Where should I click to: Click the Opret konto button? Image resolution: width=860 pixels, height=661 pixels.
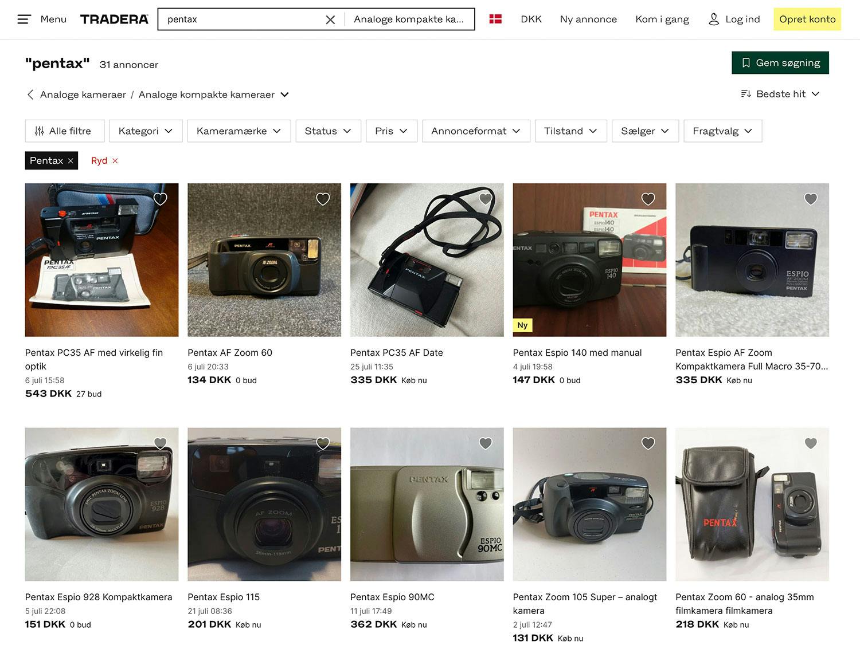pos(807,19)
